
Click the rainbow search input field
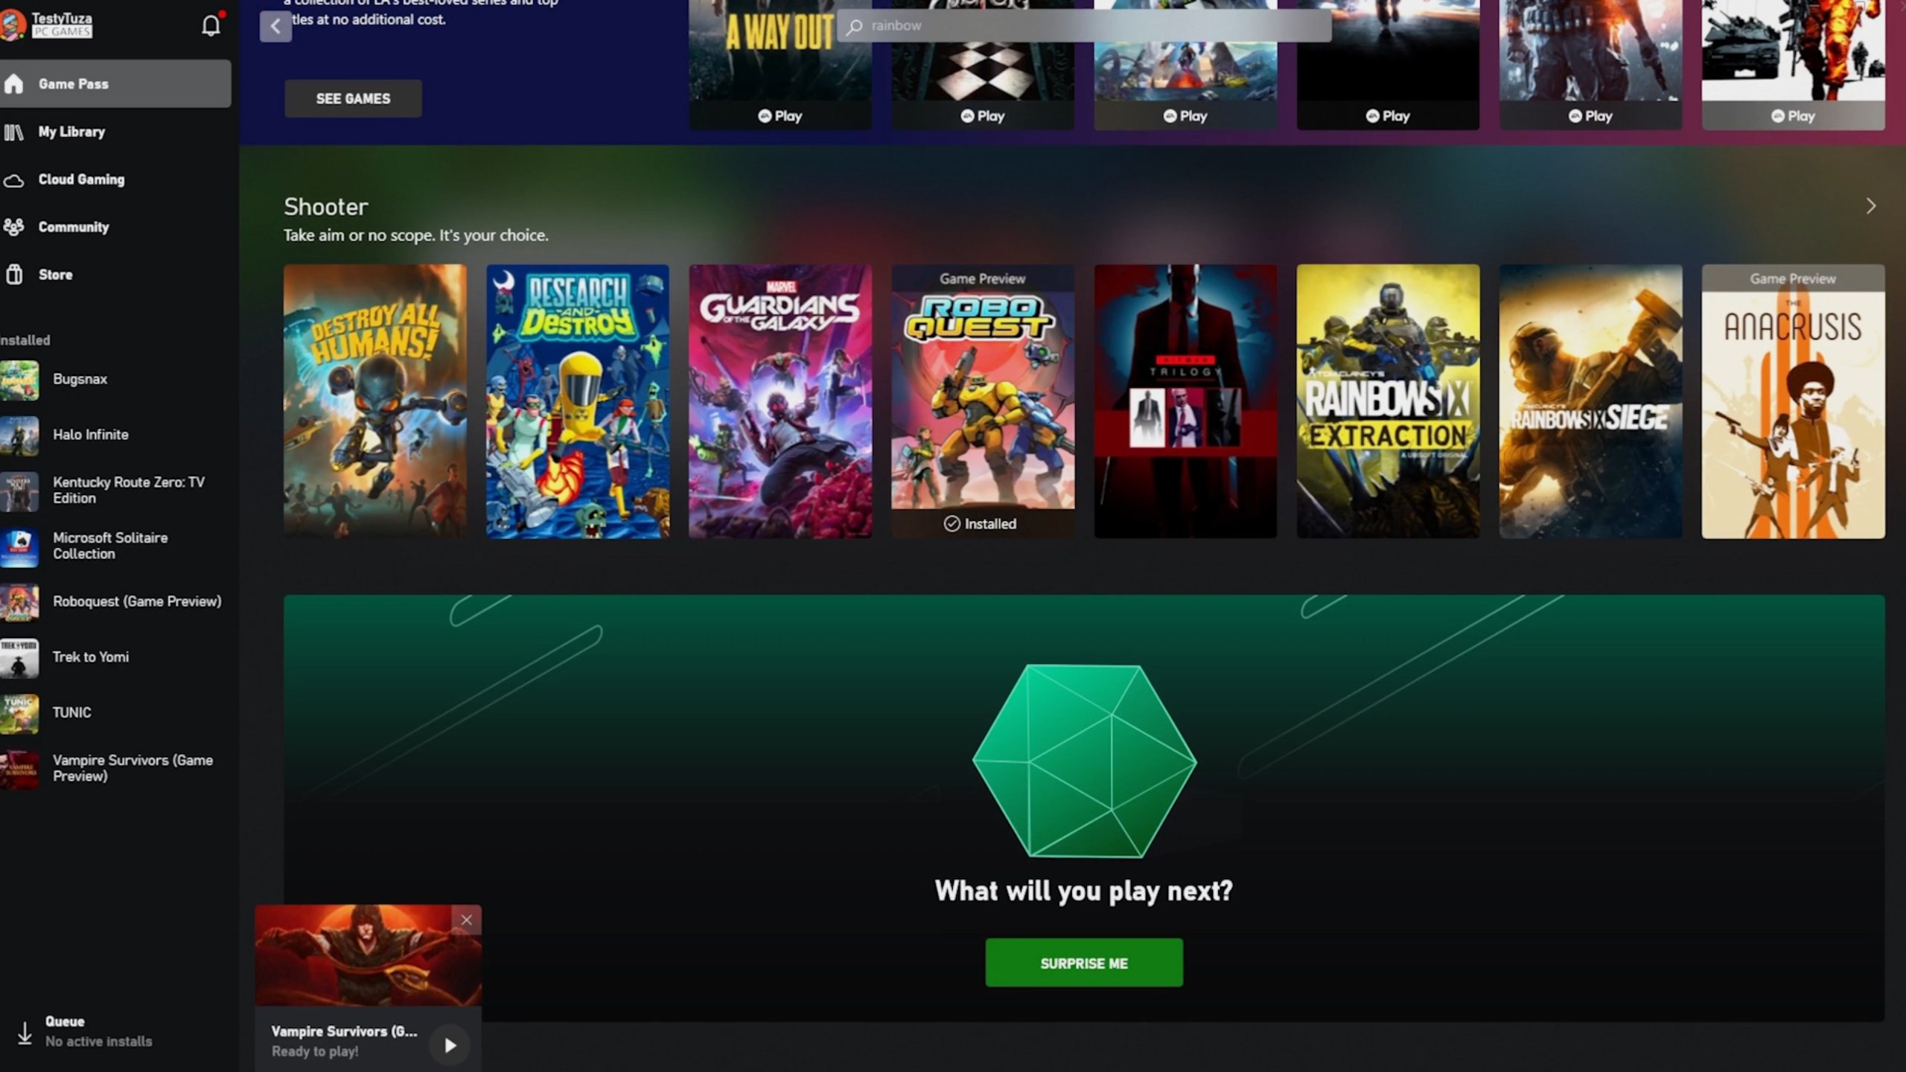point(1083,25)
